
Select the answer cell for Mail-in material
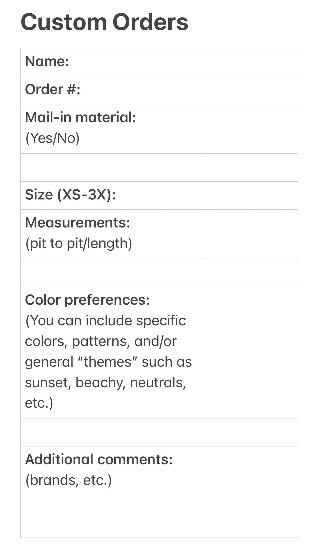251,129
